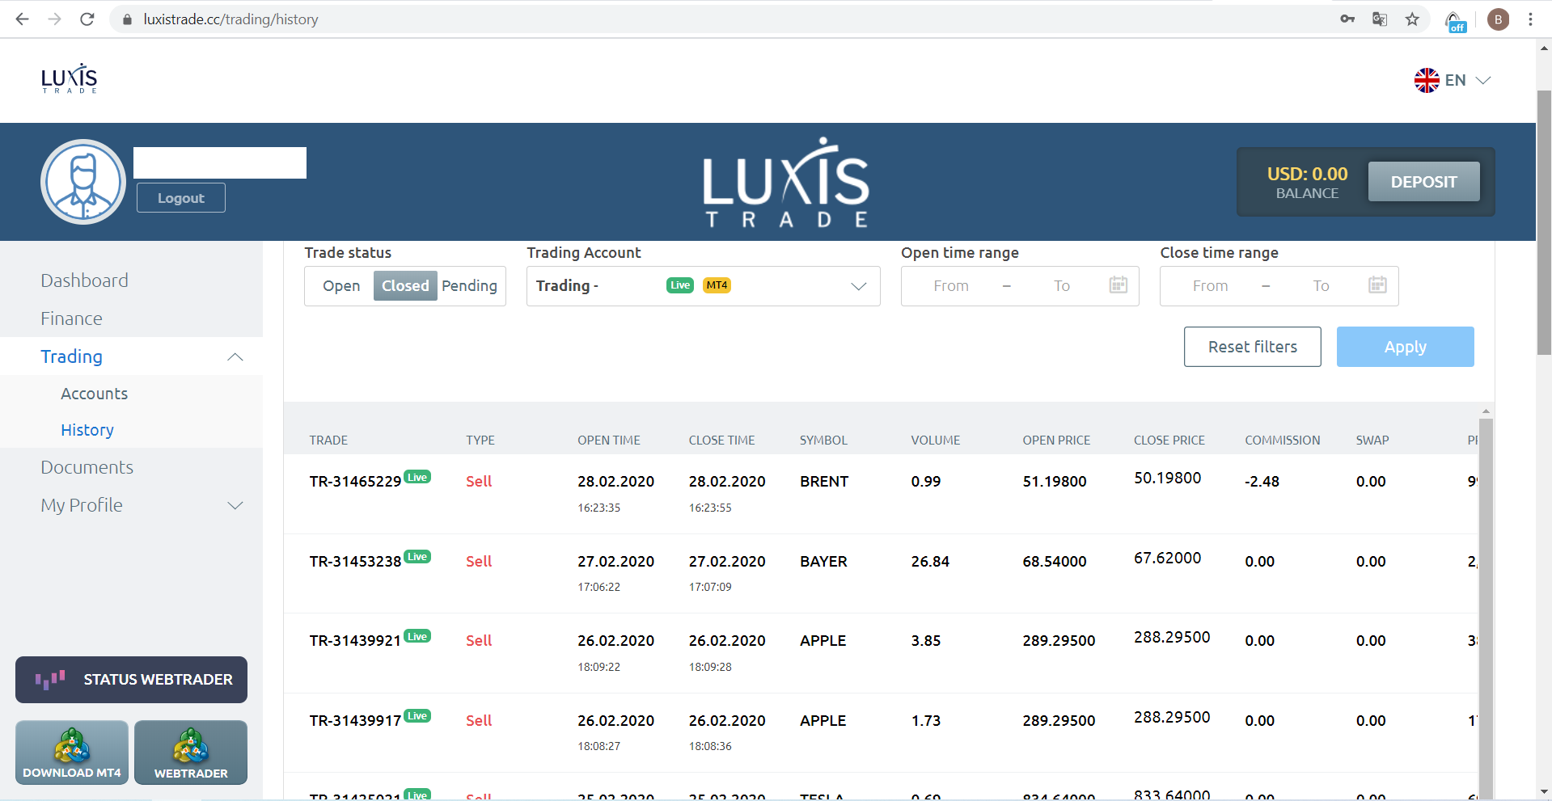The image size is (1552, 801).
Task: Click the user avatar picture
Action: click(83, 182)
